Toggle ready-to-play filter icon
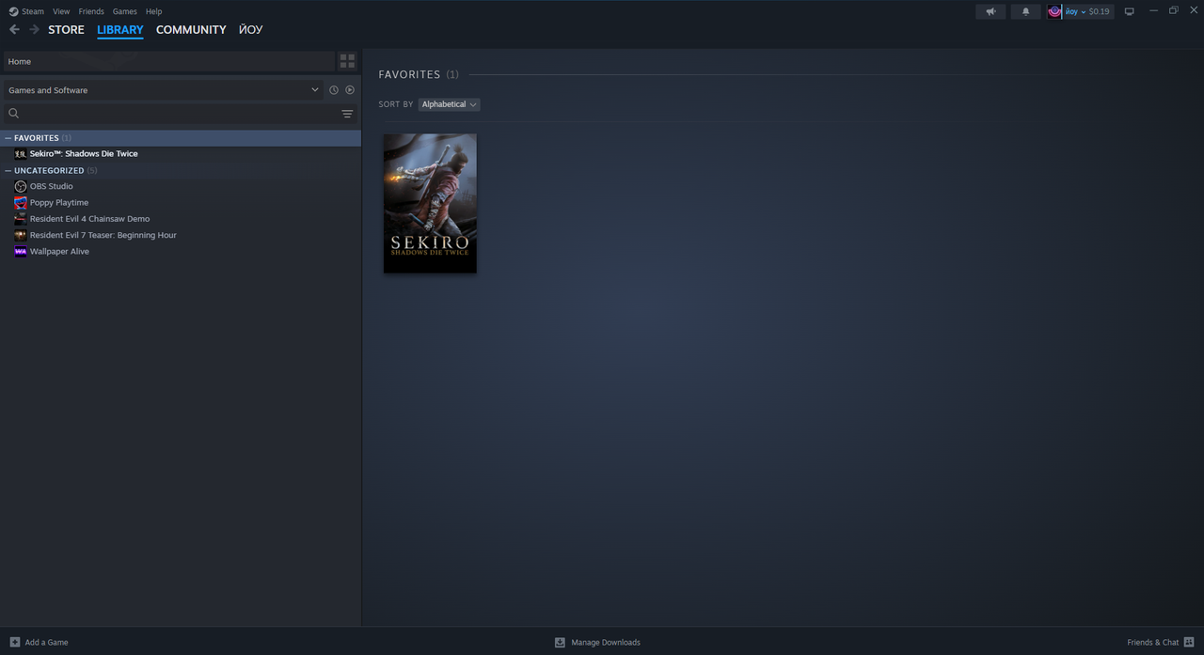Image resolution: width=1204 pixels, height=655 pixels. 350,90
